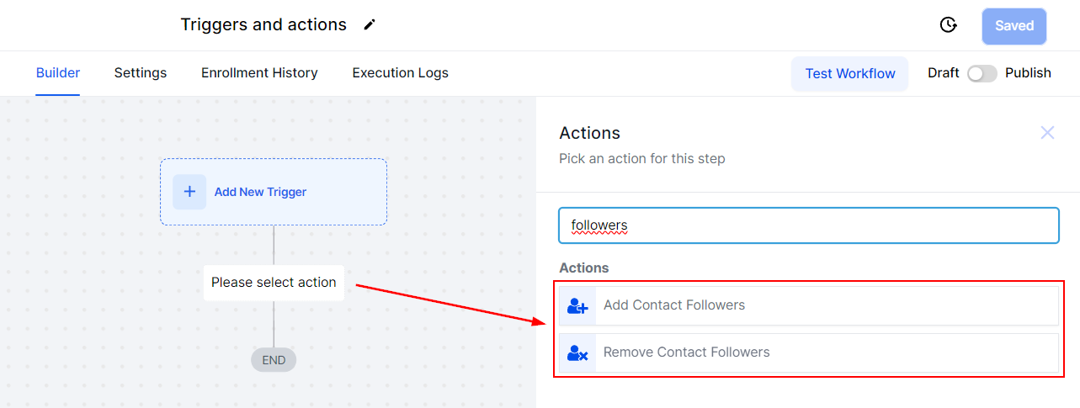Click the "Please select action" node
Screen dimensions: 1080x408
pos(274,283)
